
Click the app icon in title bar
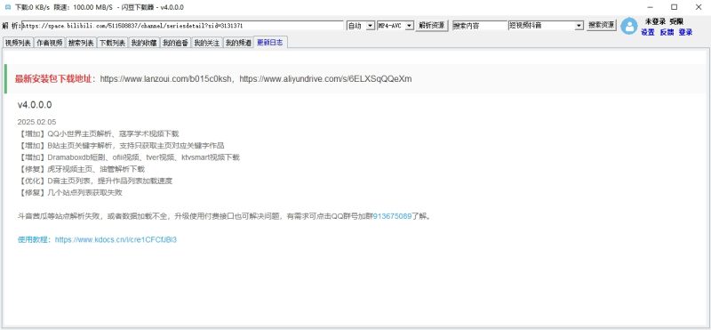click(7, 7)
